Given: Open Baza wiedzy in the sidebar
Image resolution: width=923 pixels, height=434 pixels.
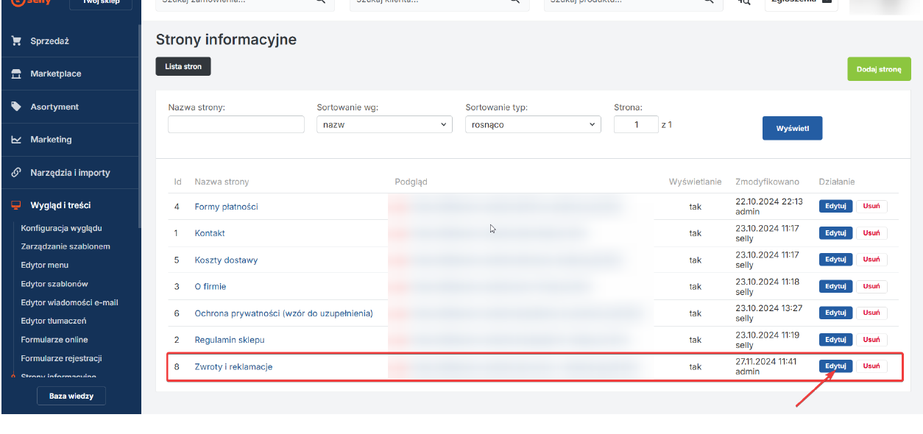Looking at the screenshot, I should 71,396.
